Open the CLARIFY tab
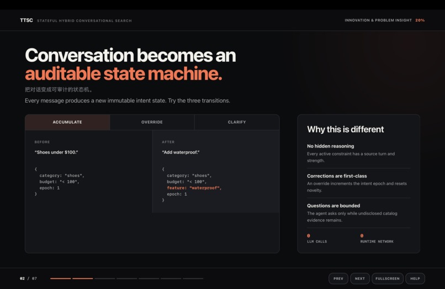 (237, 122)
